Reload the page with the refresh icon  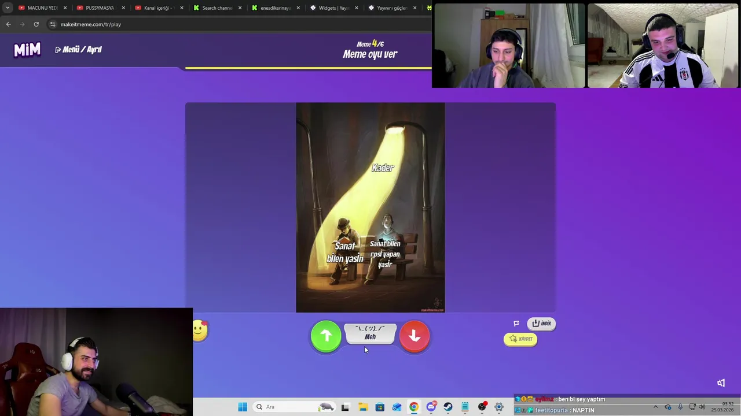click(x=36, y=24)
